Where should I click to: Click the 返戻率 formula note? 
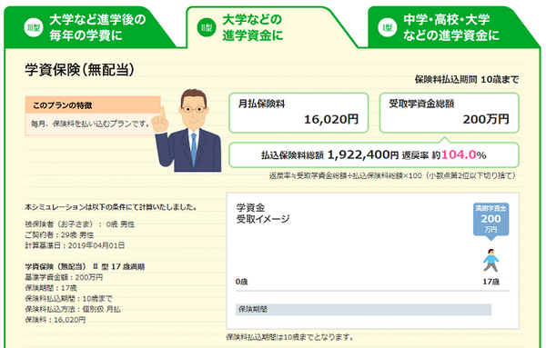392,175
